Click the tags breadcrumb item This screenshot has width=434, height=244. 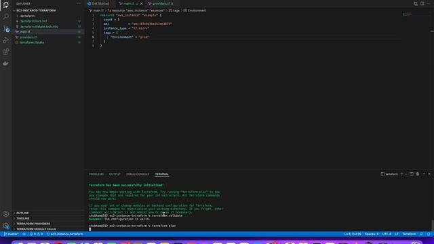[174, 11]
